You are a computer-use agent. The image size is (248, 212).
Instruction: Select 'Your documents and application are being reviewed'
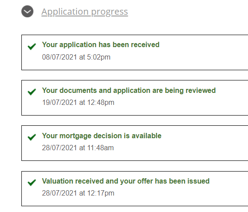pyautogui.click(x=129, y=91)
